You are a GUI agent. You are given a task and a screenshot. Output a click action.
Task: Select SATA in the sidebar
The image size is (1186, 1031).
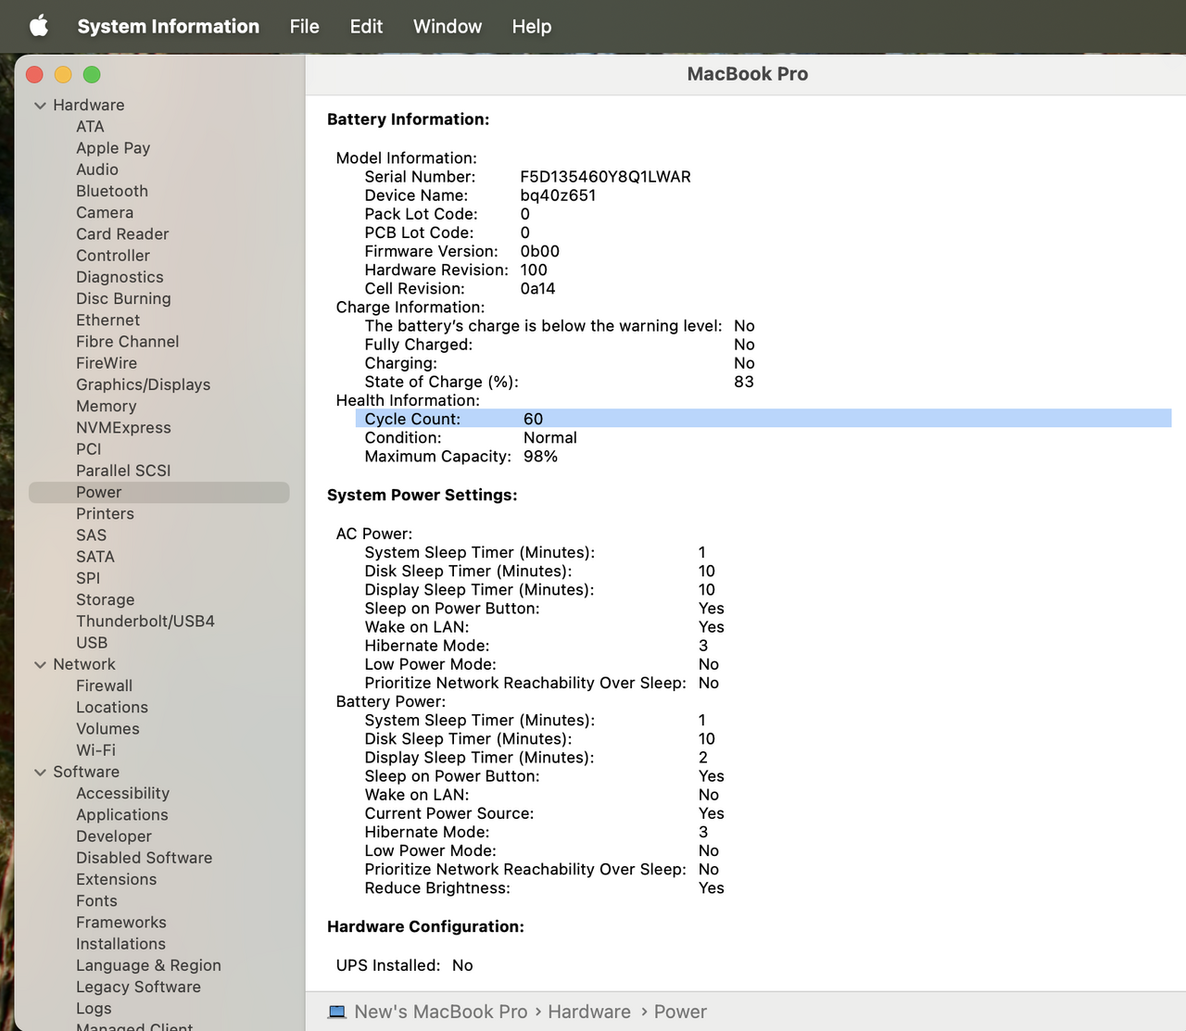click(x=95, y=557)
